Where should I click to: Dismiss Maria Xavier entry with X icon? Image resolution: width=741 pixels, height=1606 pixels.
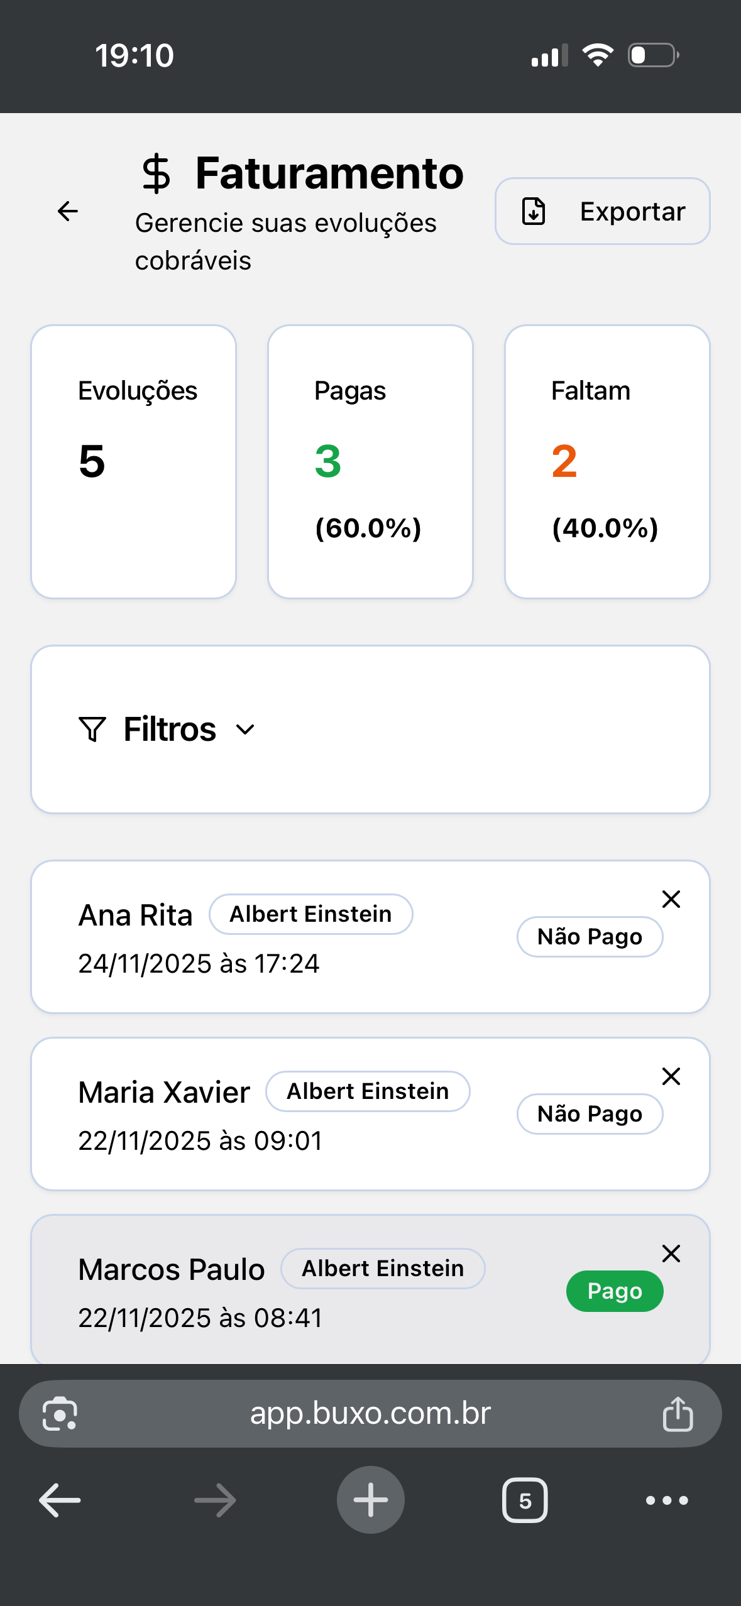tap(671, 1076)
